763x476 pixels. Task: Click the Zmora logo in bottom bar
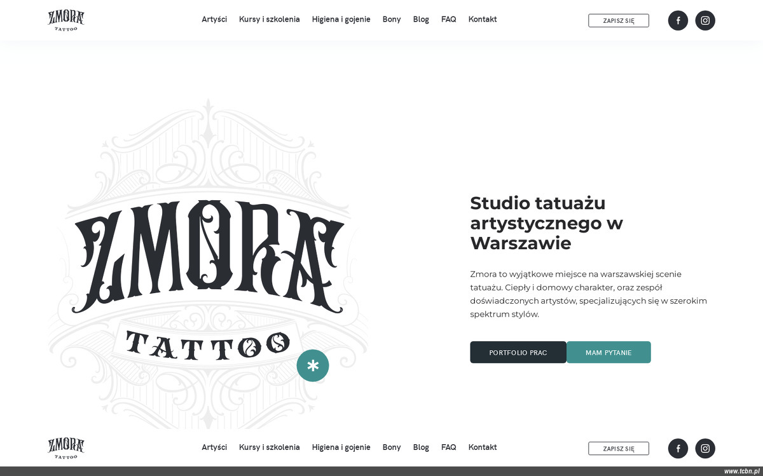tap(66, 448)
